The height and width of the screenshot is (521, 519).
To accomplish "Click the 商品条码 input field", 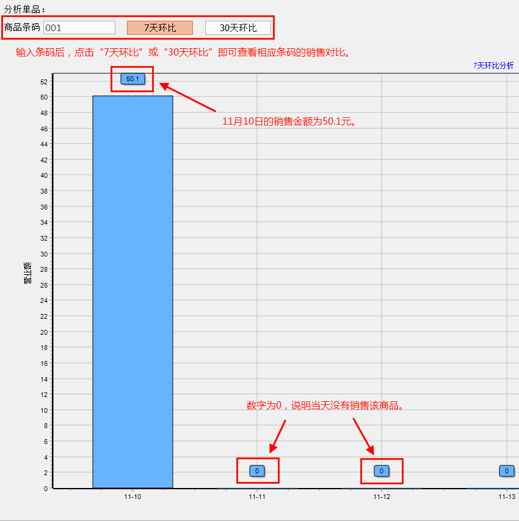I will click(79, 27).
